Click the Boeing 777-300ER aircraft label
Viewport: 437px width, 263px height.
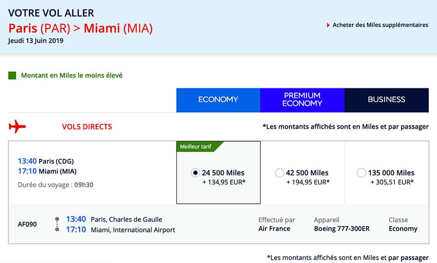[342, 229]
